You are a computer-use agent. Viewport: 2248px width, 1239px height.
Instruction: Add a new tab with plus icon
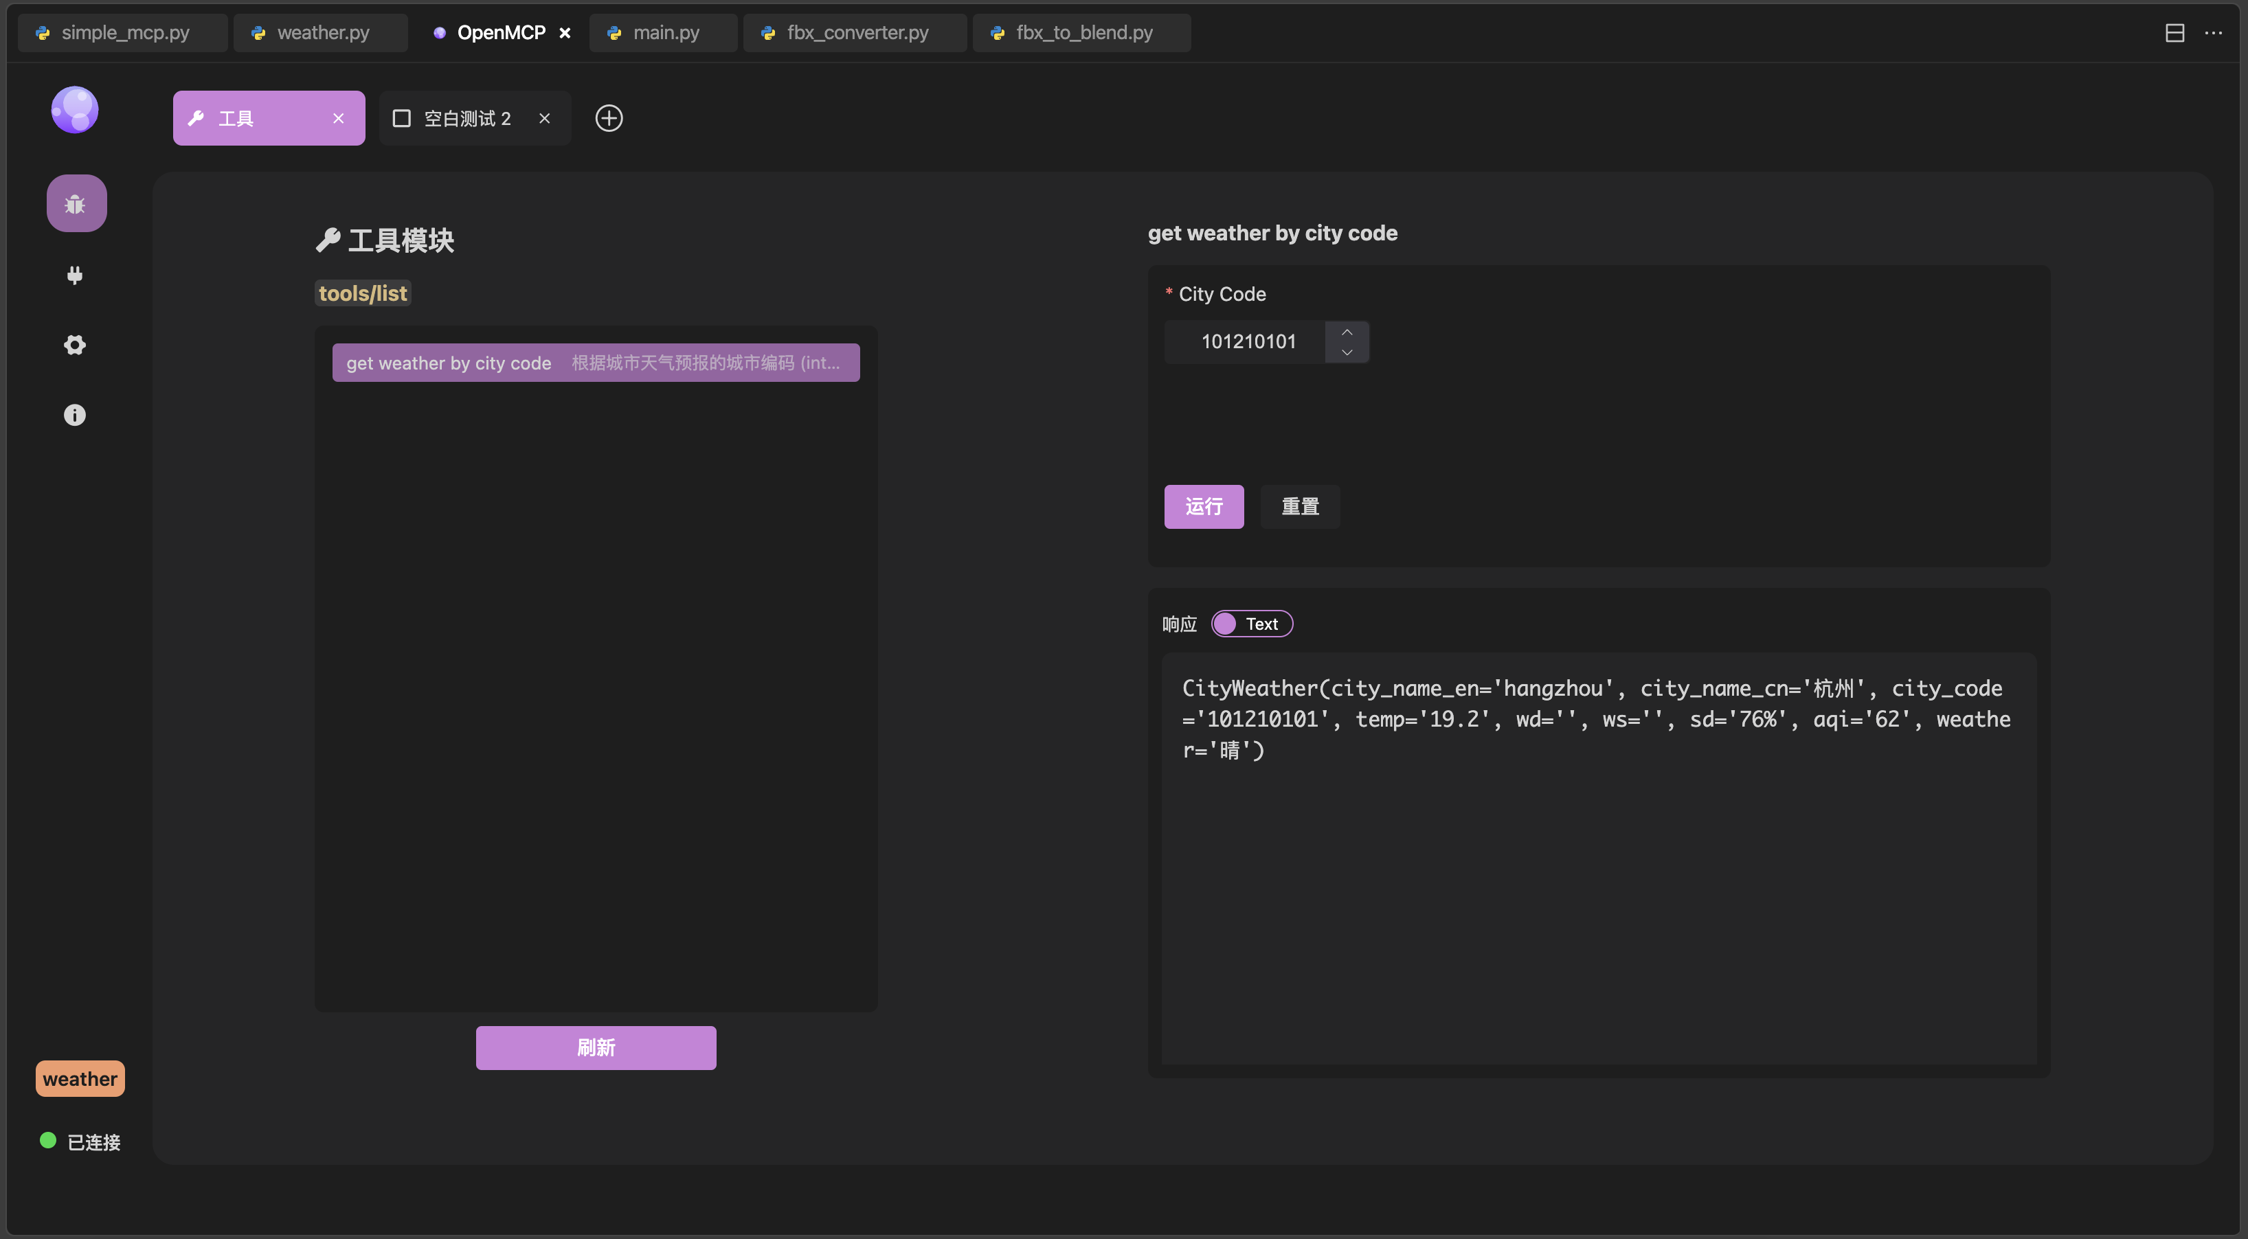point(608,118)
